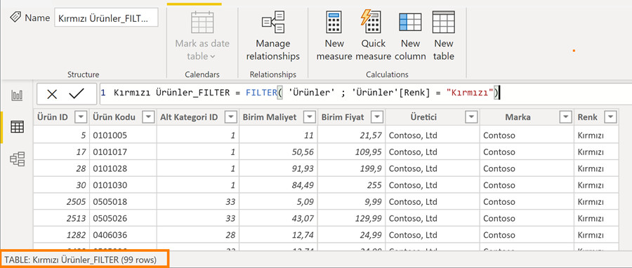This screenshot has width=632, height=268.
Task: Click Birim Fiyat cell 21,57
Action: click(x=352, y=135)
